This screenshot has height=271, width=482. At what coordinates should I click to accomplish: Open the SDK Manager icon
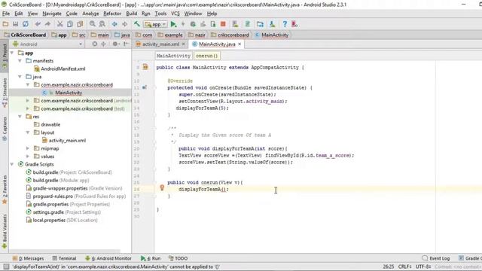coord(272,24)
